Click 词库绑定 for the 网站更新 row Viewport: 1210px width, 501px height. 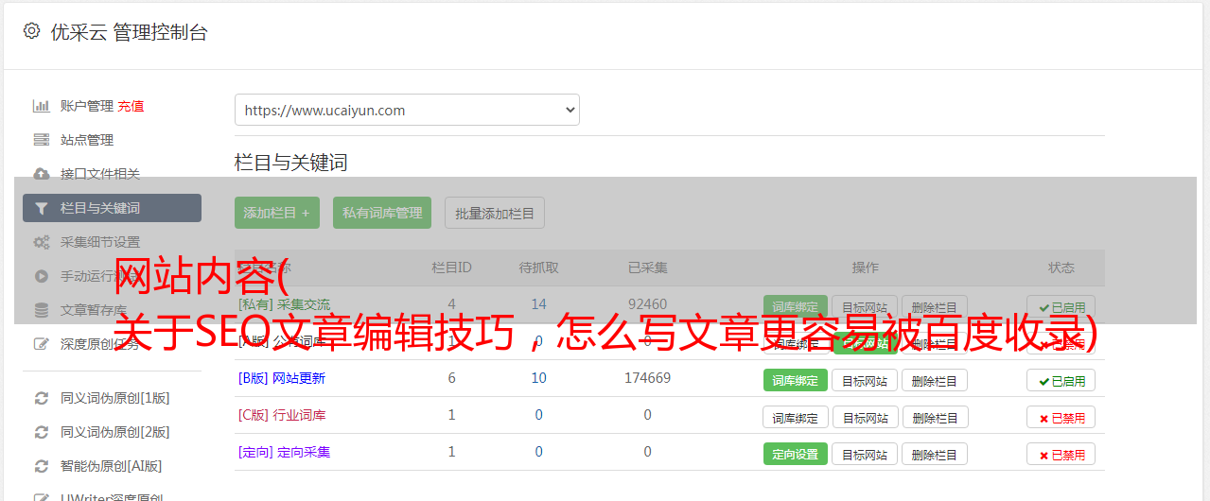(796, 380)
